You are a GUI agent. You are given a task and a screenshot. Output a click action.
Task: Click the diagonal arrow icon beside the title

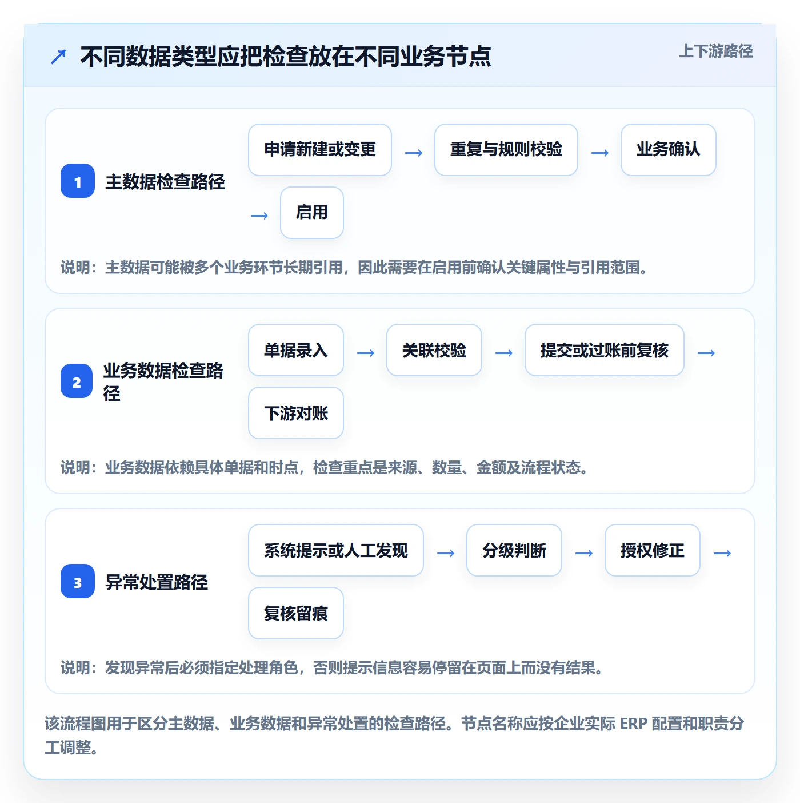(58, 57)
